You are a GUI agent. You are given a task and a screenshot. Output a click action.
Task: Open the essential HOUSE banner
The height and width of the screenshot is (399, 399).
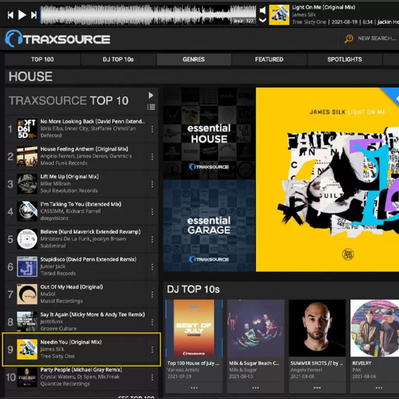click(209, 133)
